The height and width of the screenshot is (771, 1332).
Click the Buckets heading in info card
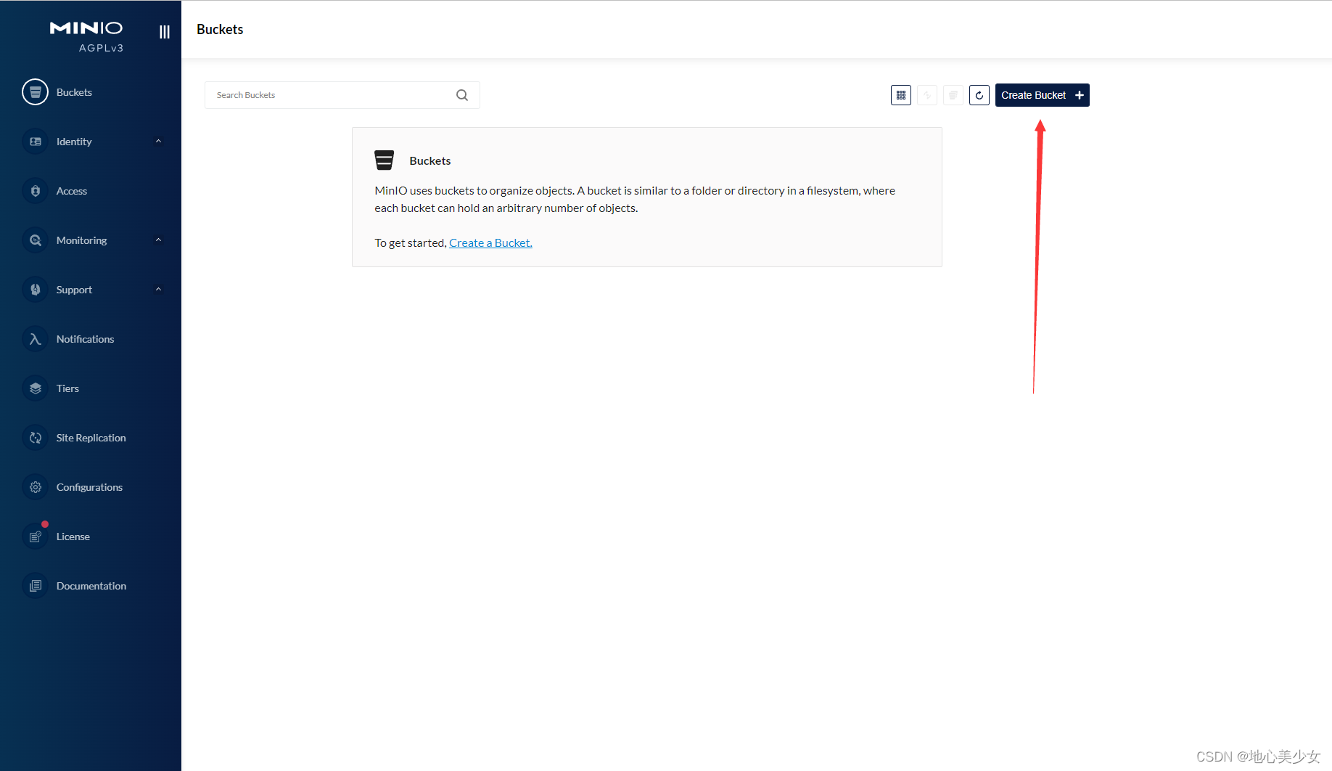tap(430, 161)
